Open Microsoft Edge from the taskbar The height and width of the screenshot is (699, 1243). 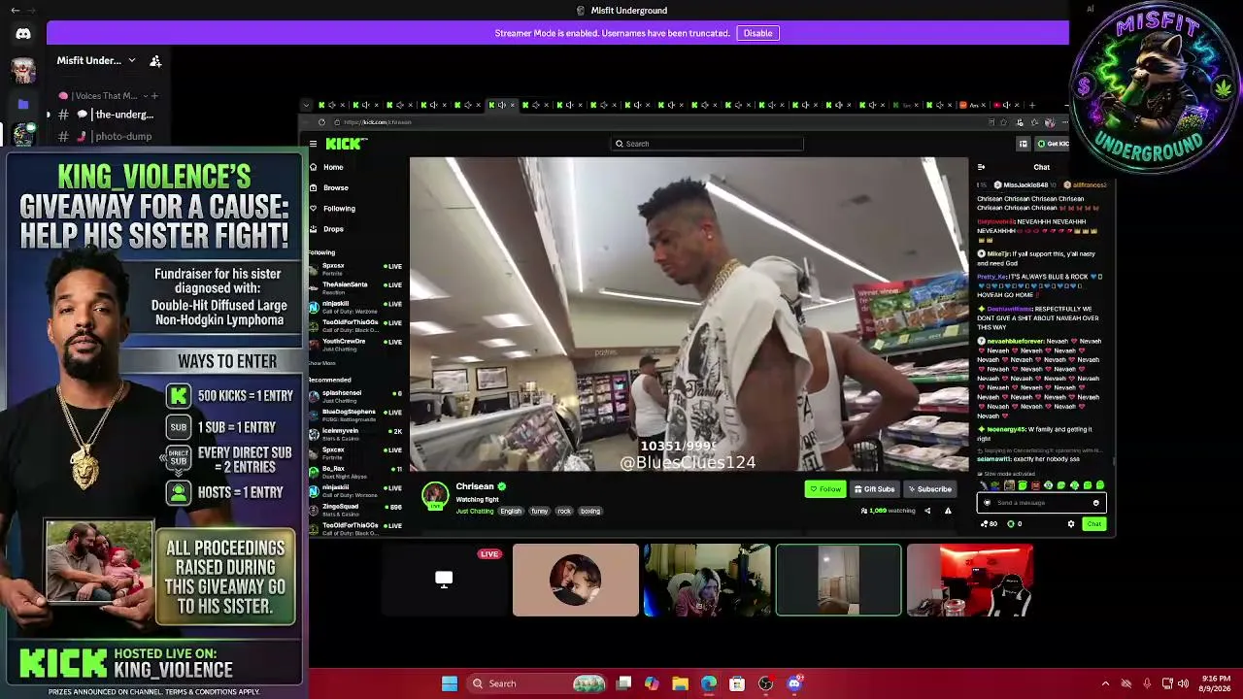(x=709, y=683)
